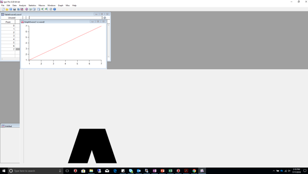Open file using the folder toolbar icon
Viewport: 308px width, 174px height.
(7, 9)
